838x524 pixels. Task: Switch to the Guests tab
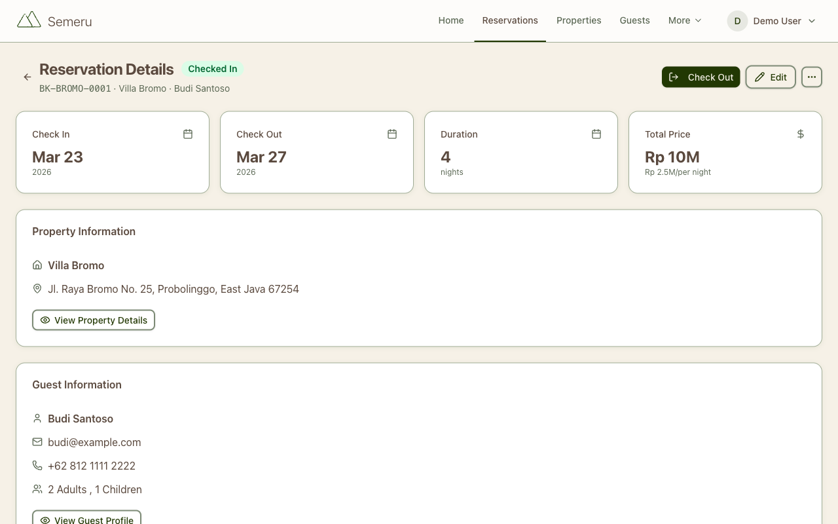[635, 20]
